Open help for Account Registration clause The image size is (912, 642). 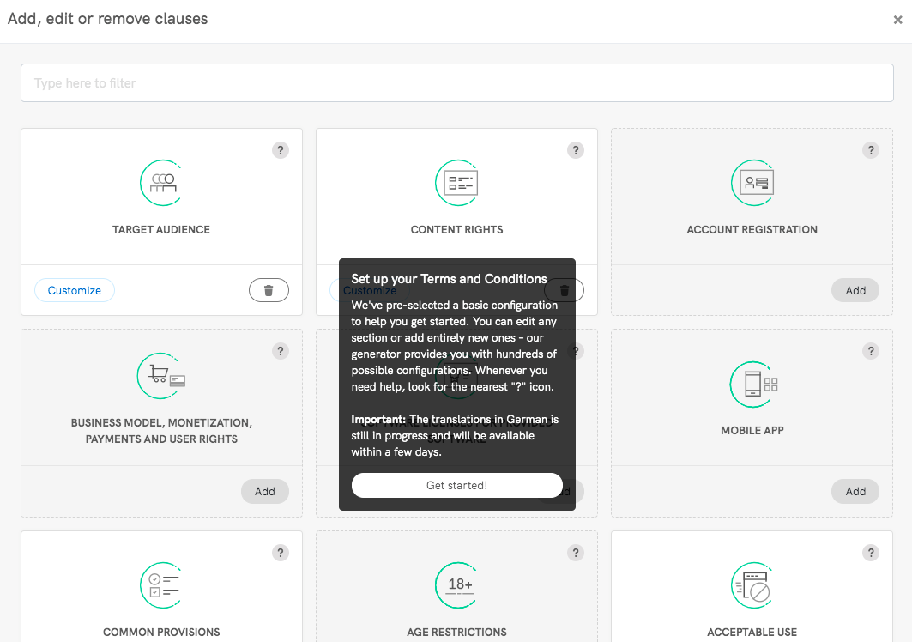tap(871, 150)
